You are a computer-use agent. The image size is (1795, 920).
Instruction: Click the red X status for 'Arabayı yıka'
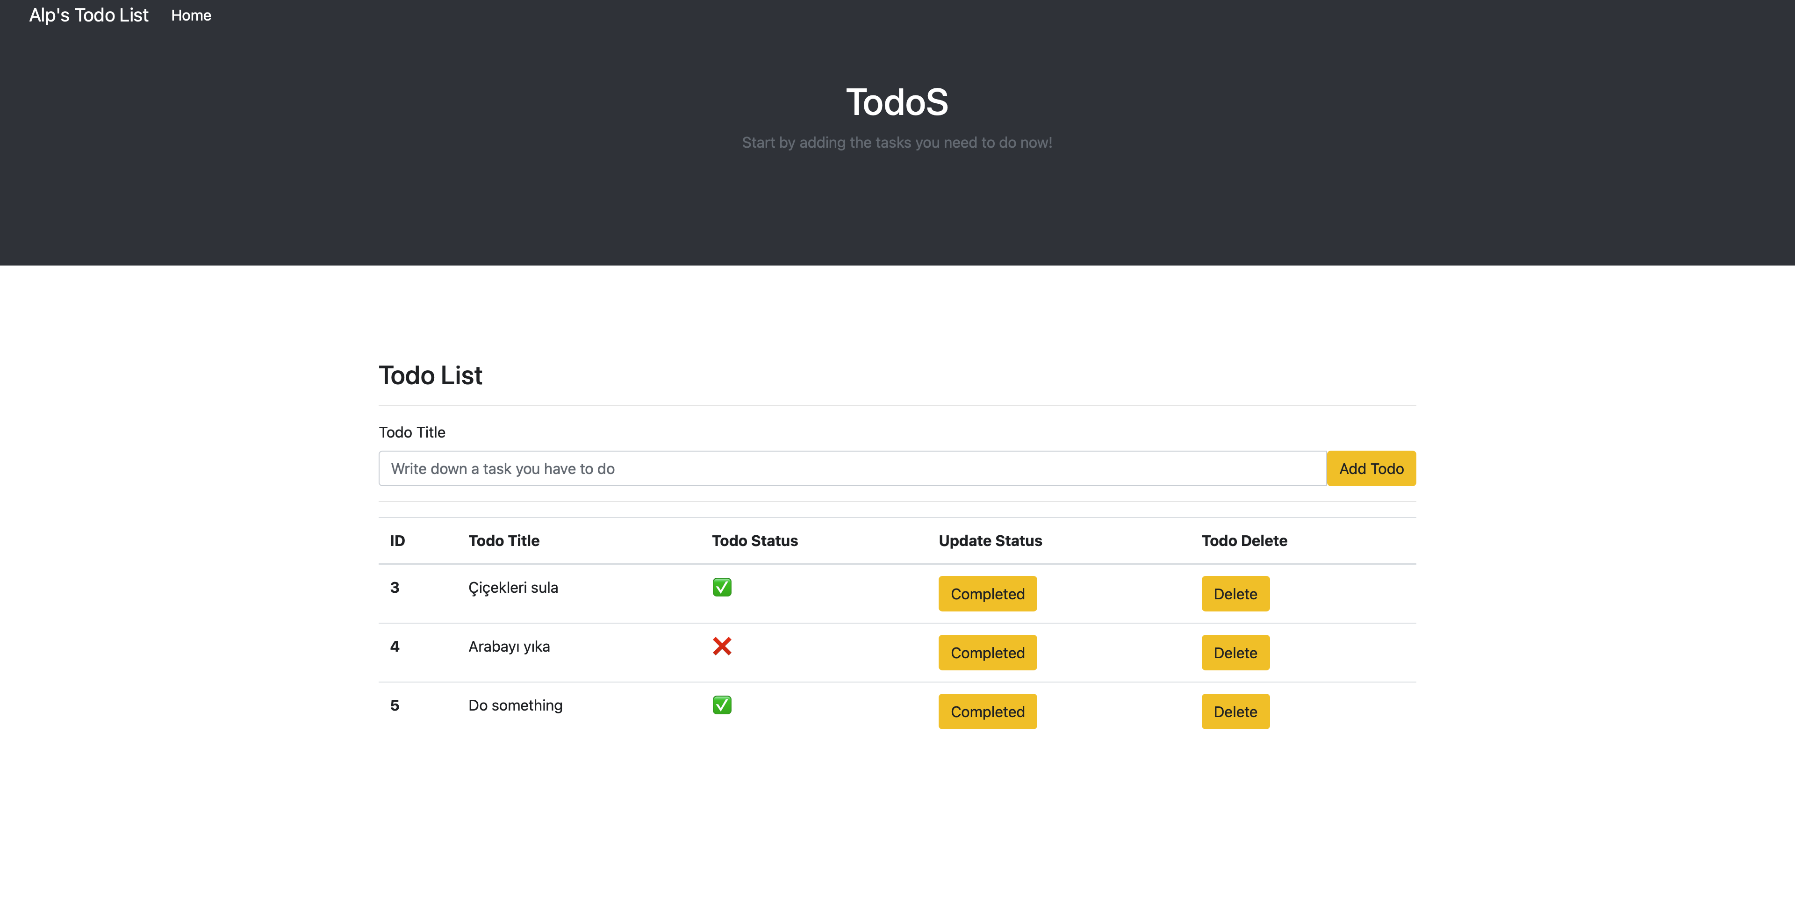723,646
